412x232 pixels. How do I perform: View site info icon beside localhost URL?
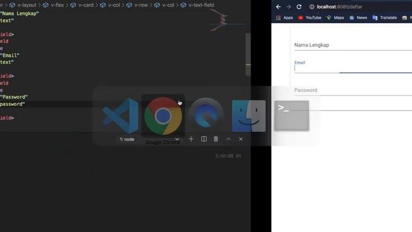[x=312, y=7]
